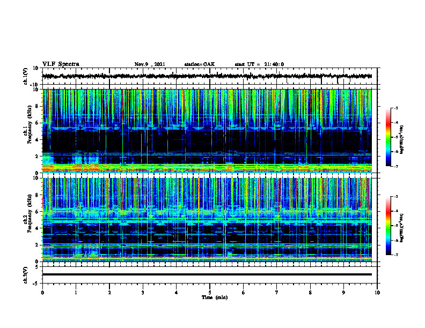Click time axis tick label "10" at the axis end
Viewport: 425px width, 328px height.
pos(377,293)
